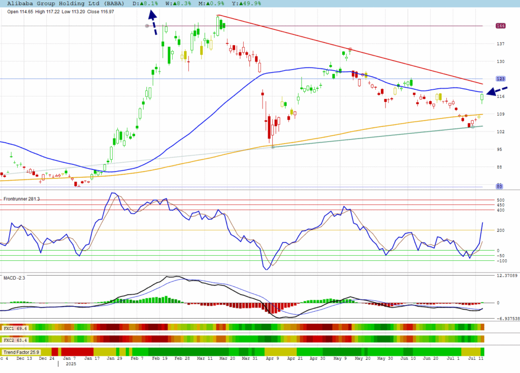Click the Apr 30 date label
Image resolution: width=520 pixels, height=373 pixels.
(x=317, y=358)
